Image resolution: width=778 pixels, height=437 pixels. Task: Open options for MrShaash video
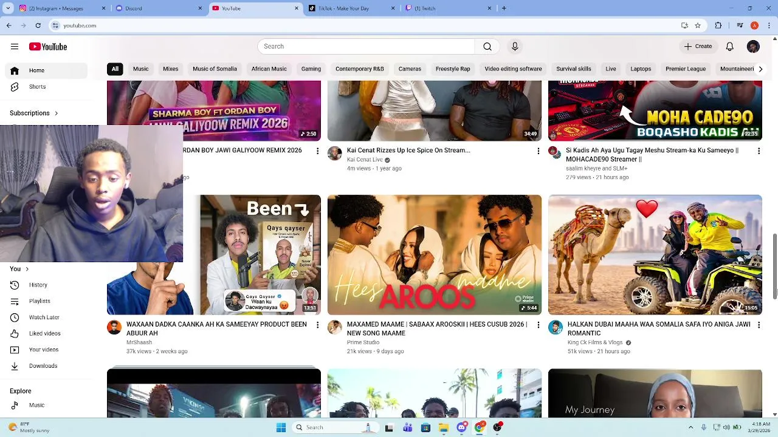pos(317,325)
